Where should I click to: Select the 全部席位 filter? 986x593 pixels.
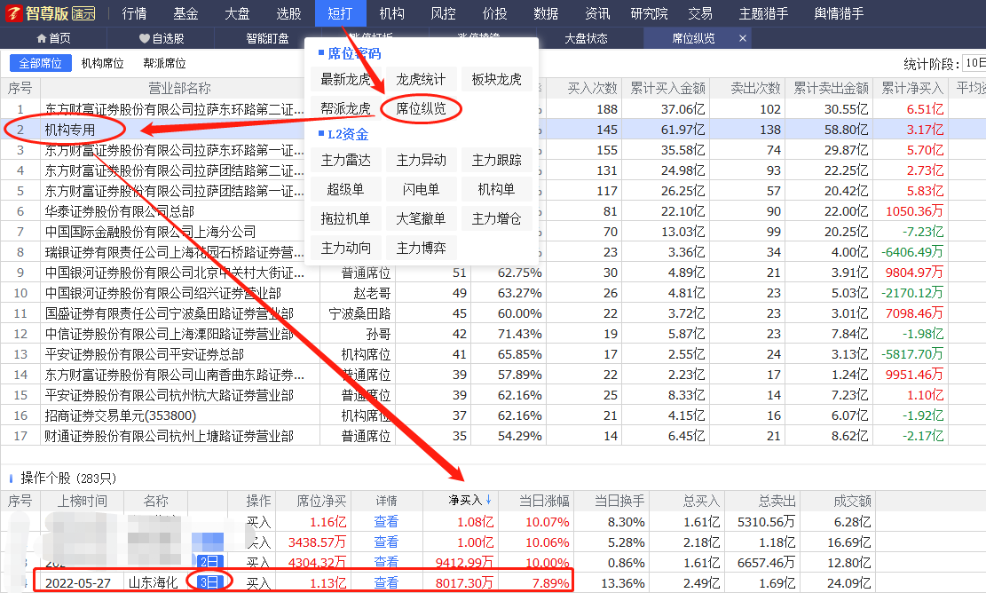[x=41, y=63]
